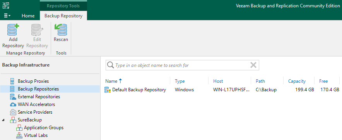Click the Edit Repository icon

coord(37,30)
